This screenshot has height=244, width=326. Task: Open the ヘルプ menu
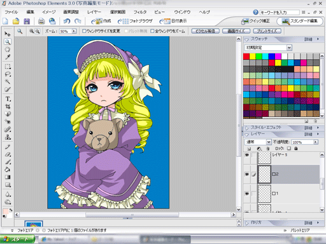click(x=204, y=12)
